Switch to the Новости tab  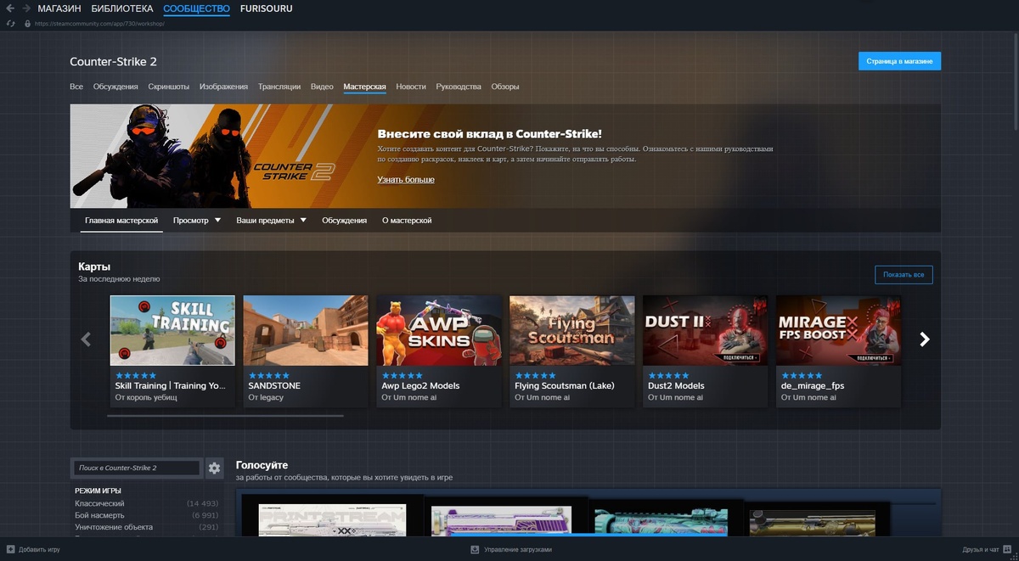[x=411, y=87]
